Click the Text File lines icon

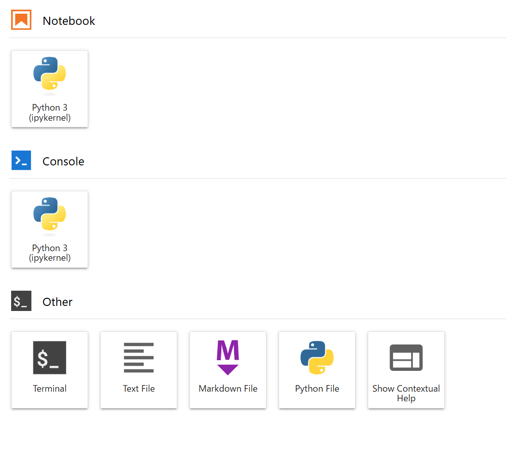pyautogui.click(x=139, y=358)
